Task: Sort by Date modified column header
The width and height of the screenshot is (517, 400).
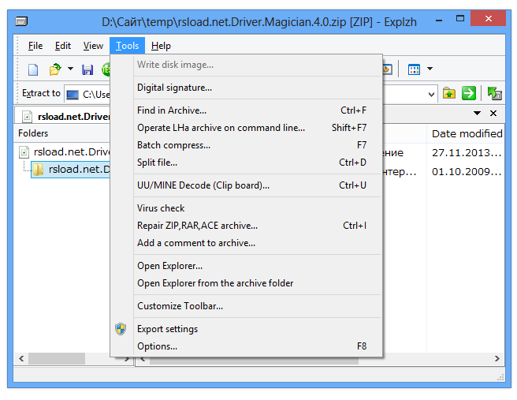Action: pos(467,133)
